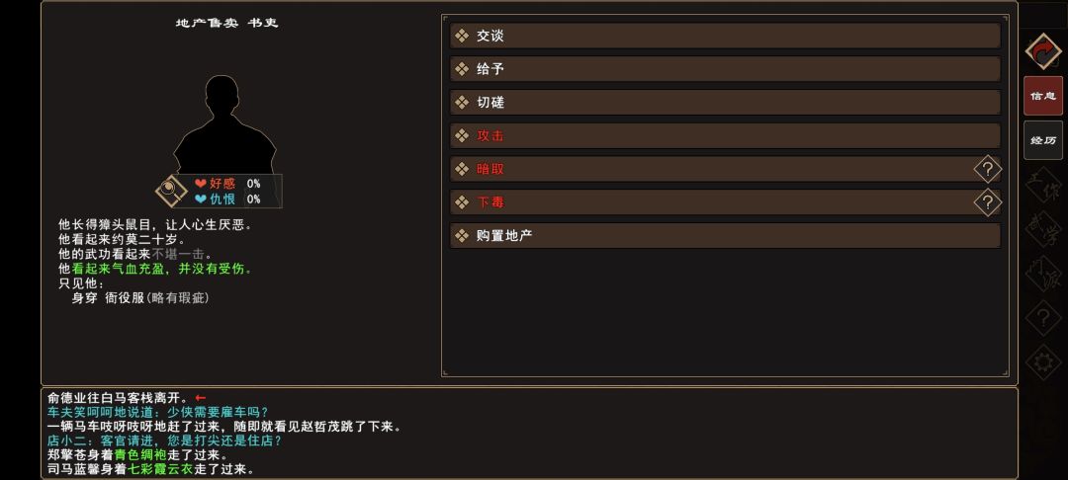
Task: Select the 切磋 spar option
Action: pos(725,103)
